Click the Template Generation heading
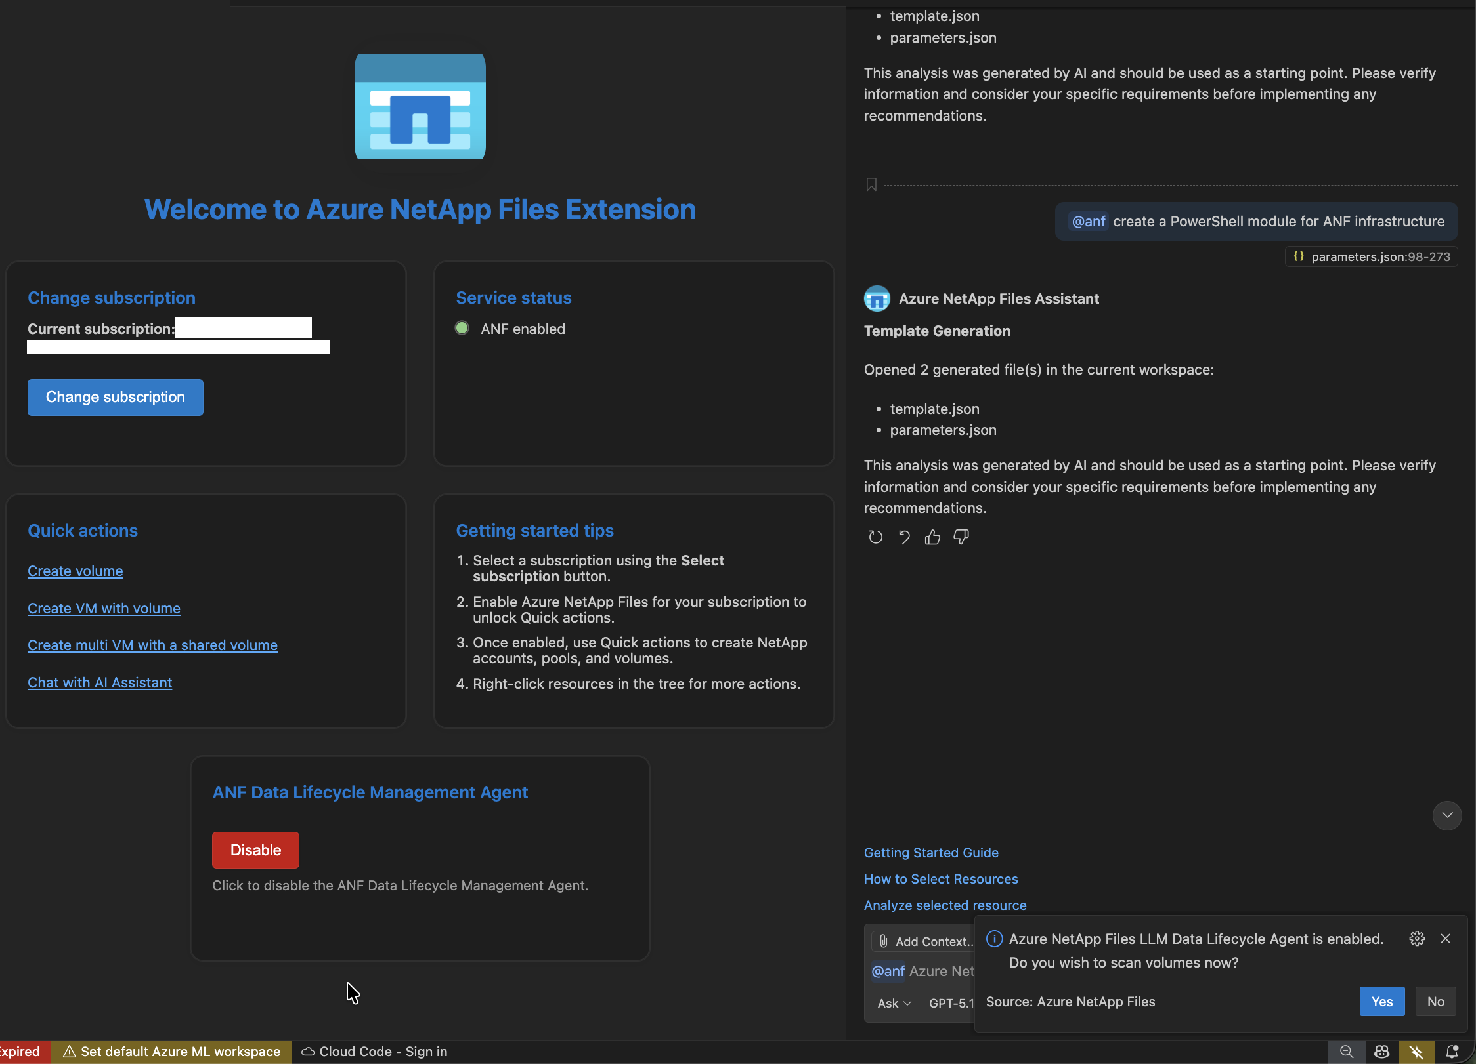This screenshot has width=1476, height=1064. point(937,331)
